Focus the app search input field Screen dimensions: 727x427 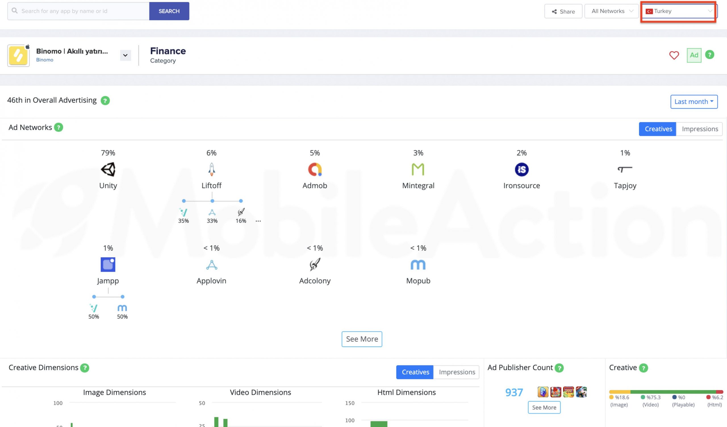point(78,11)
